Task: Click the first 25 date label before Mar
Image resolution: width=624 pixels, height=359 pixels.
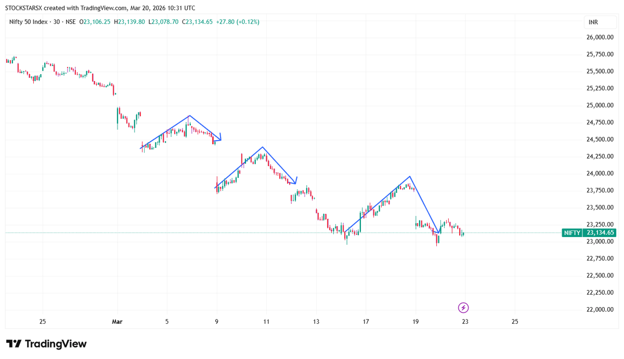Action: point(43,322)
